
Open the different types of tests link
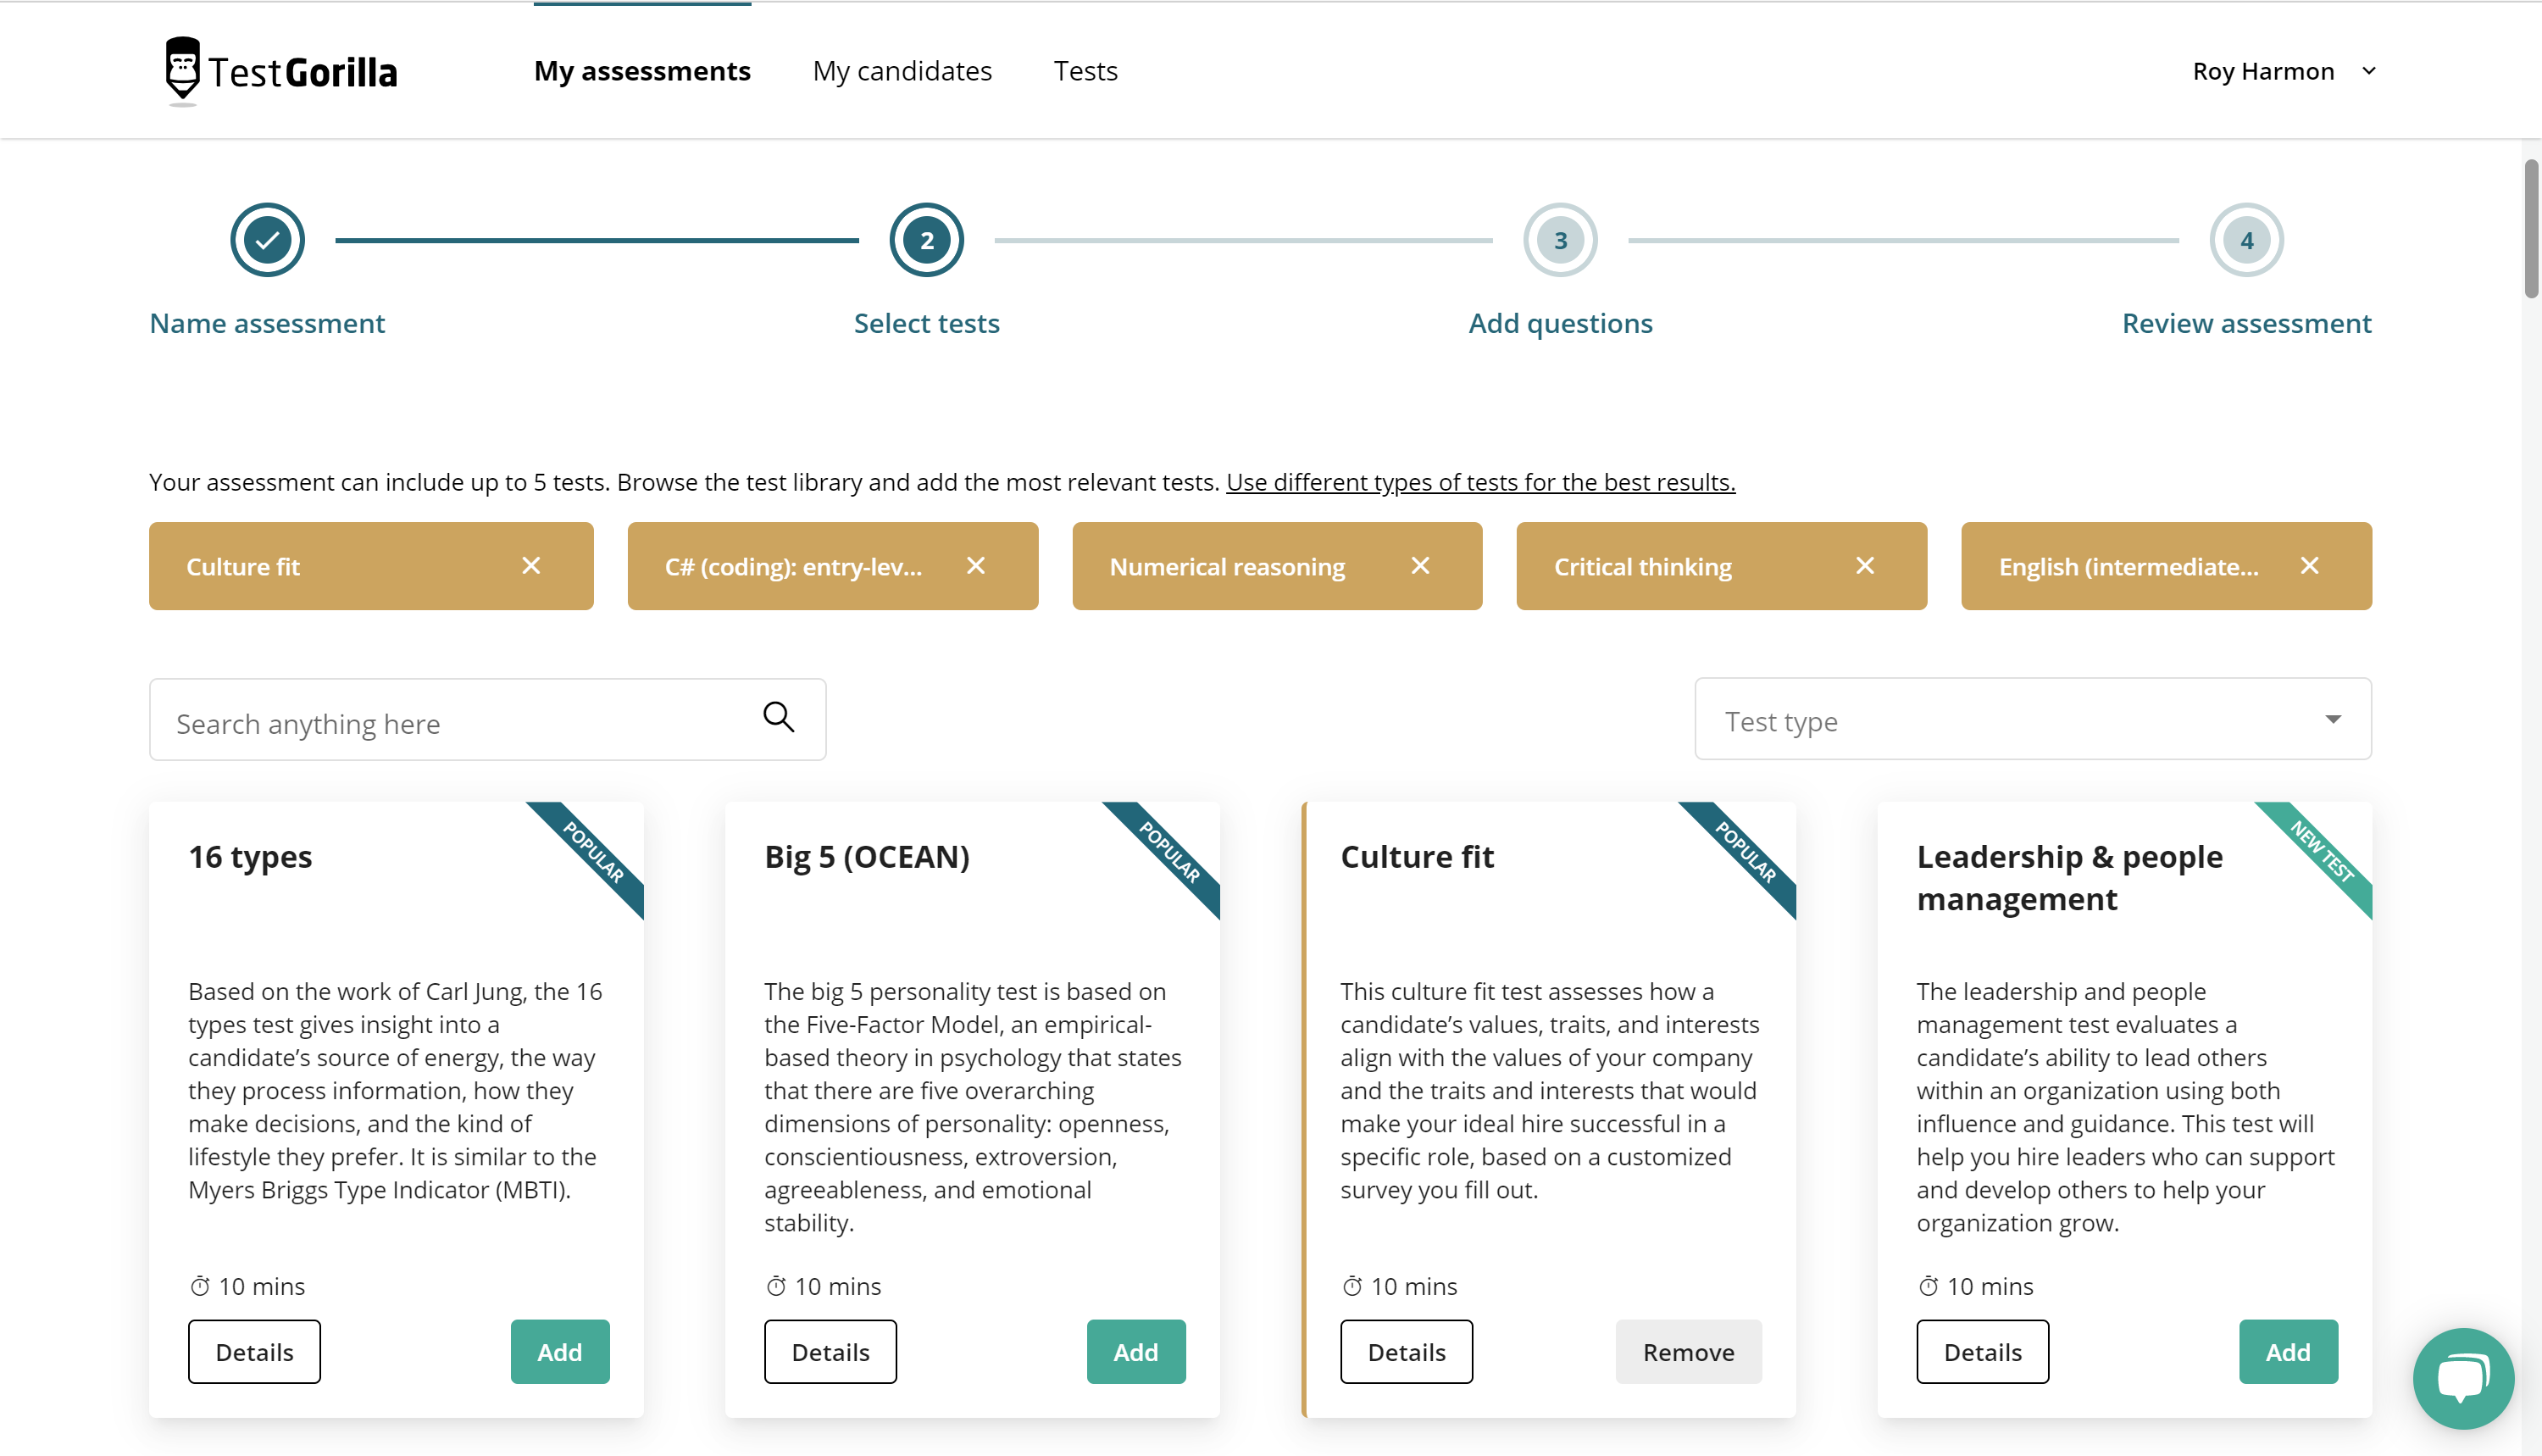click(x=1479, y=482)
